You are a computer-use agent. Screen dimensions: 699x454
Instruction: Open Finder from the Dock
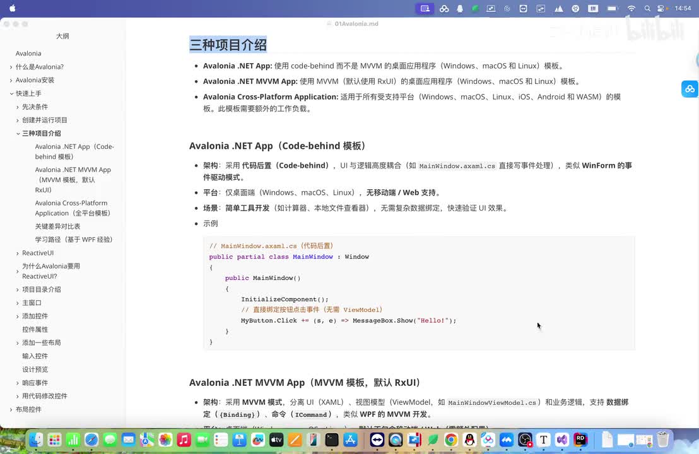[x=36, y=440]
